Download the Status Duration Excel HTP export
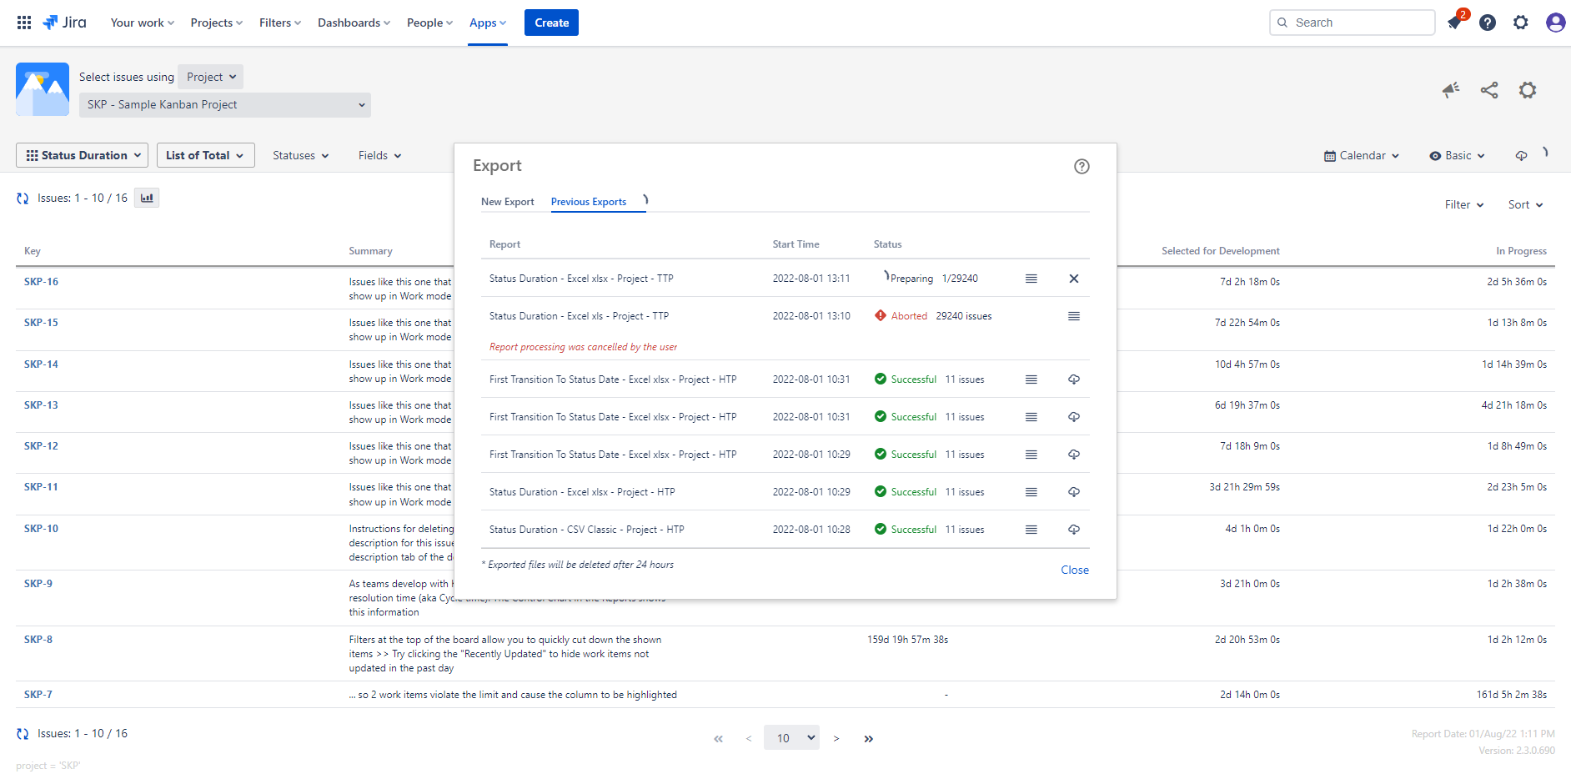1571x779 pixels. pyautogui.click(x=1074, y=492)
